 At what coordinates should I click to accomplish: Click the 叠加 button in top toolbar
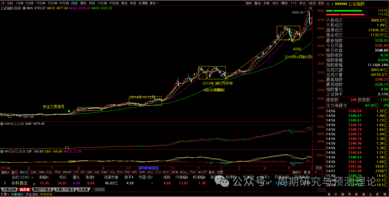click(x=258, y=3)
